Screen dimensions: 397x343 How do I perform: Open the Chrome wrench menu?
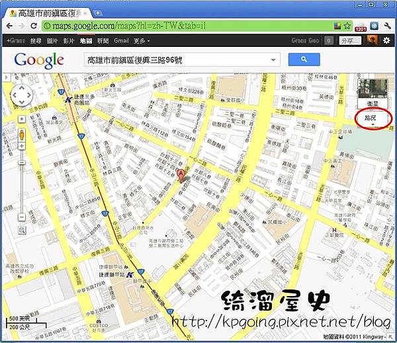point(388,26)
